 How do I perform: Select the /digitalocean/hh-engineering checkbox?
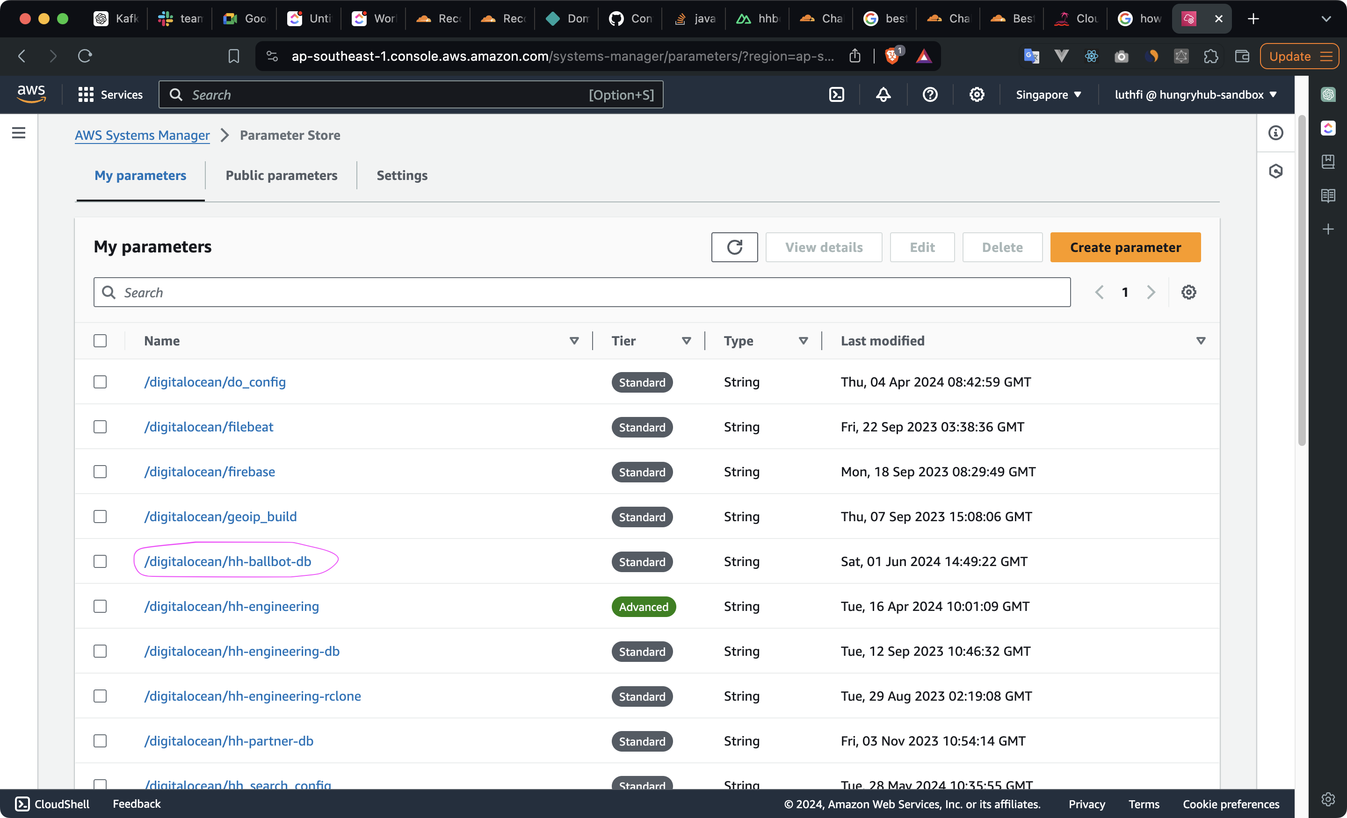pyautogui.click(x=100, y=606)
